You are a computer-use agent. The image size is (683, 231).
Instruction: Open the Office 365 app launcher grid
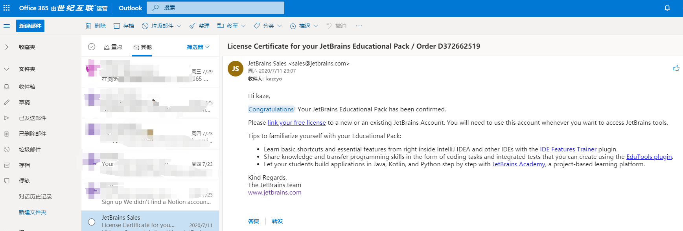pyautogui.click(x=7, y=8)
